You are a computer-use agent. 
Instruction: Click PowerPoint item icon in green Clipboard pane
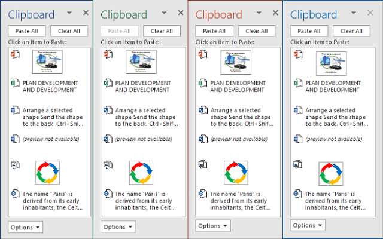point(108,54)
